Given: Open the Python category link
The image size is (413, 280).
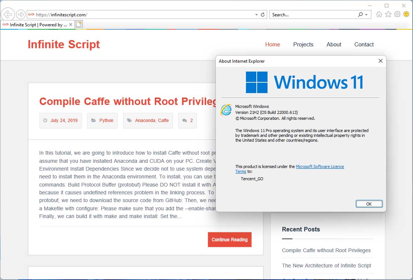Looking at the screenshot, I should pyautogui.click(x=106, y=121).
